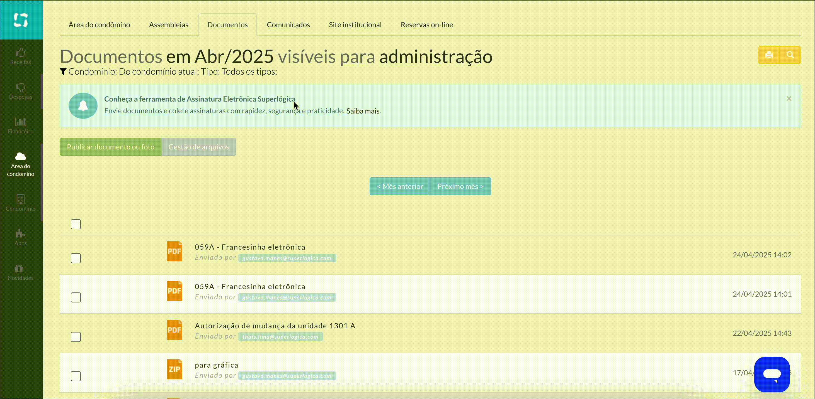Click gustavo.manes email tag on para gráfica

287,376
